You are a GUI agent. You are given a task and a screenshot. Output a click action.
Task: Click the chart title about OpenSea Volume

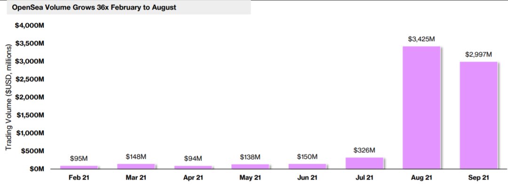pos(94,8)
